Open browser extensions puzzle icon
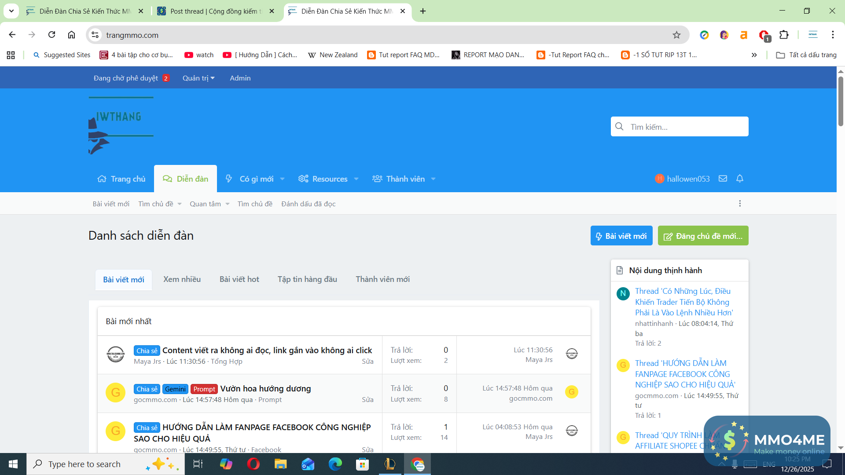Image resolution: width=845 pixels, height=475 pixels. (x=784, y=35)
